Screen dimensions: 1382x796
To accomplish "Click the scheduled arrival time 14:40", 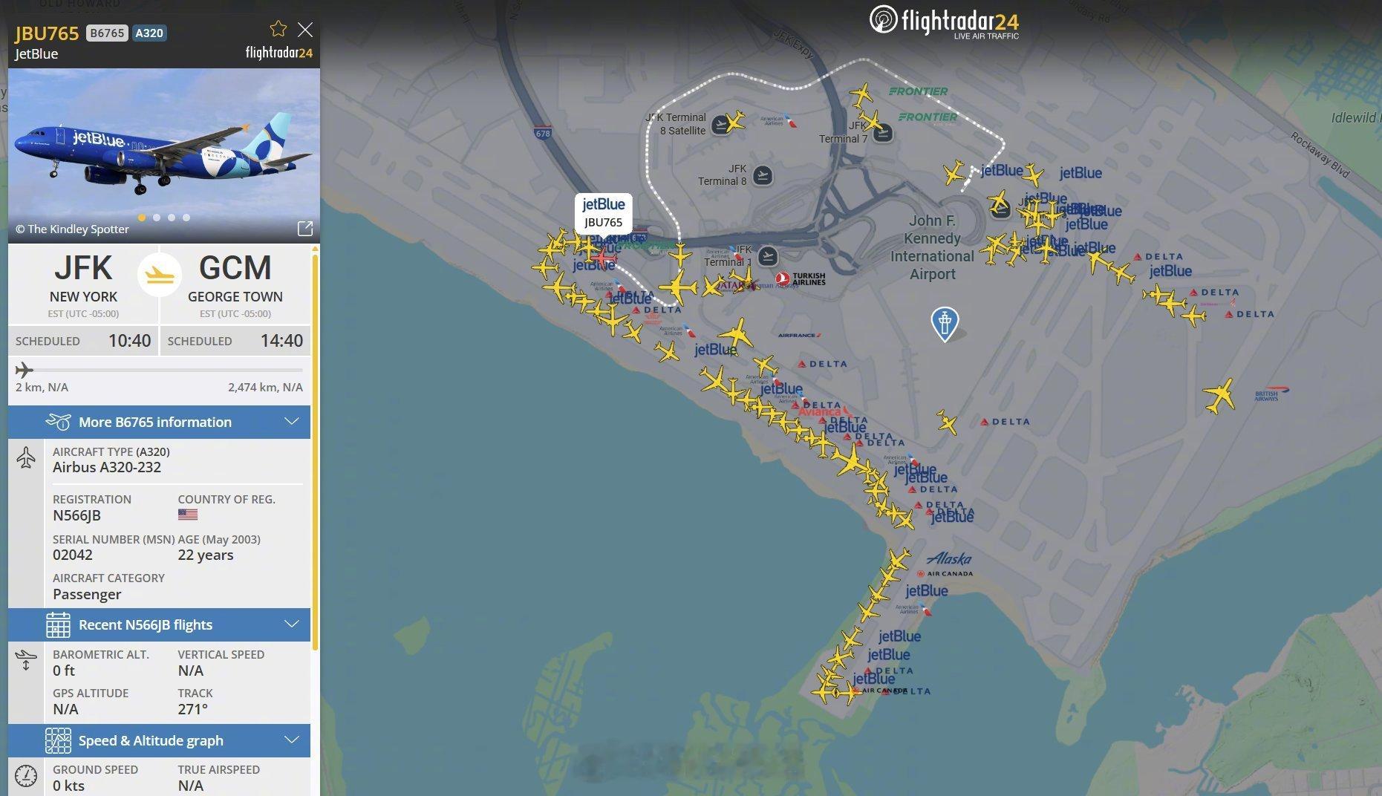I will [x=281, y=341].
